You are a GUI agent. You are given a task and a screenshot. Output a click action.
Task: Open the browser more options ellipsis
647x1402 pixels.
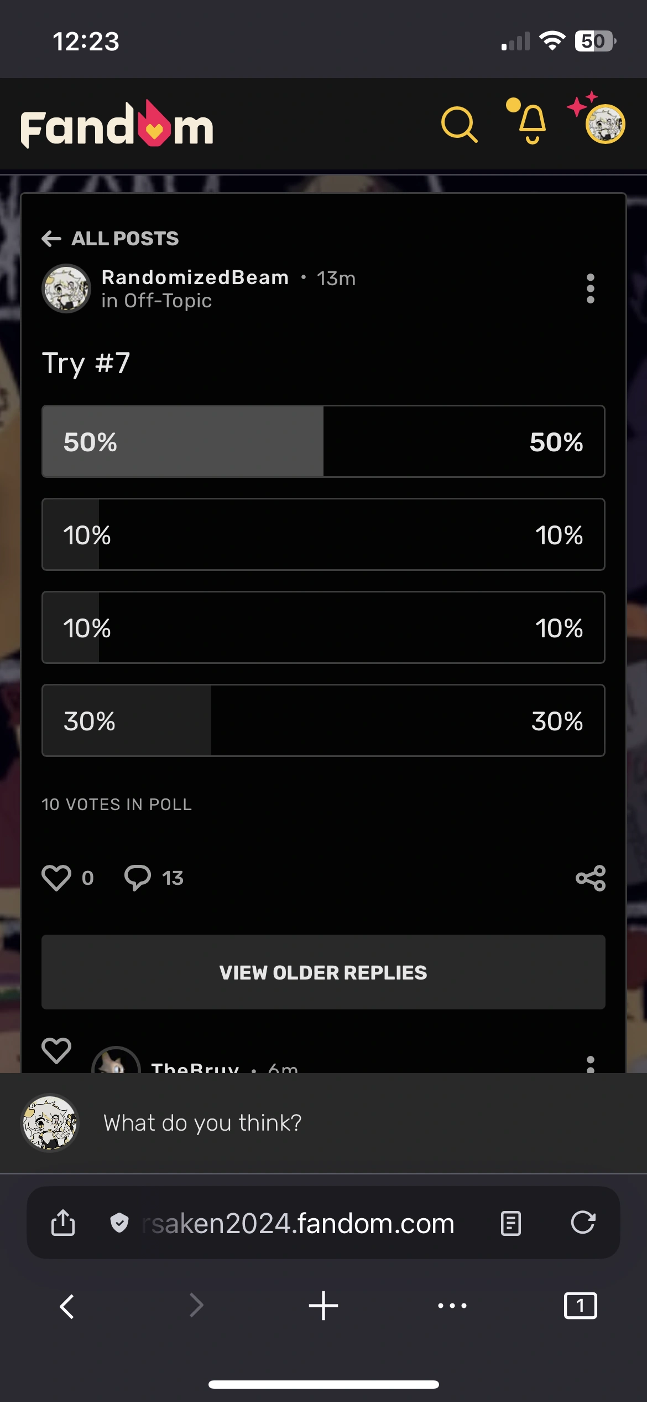coord(452,1306)
